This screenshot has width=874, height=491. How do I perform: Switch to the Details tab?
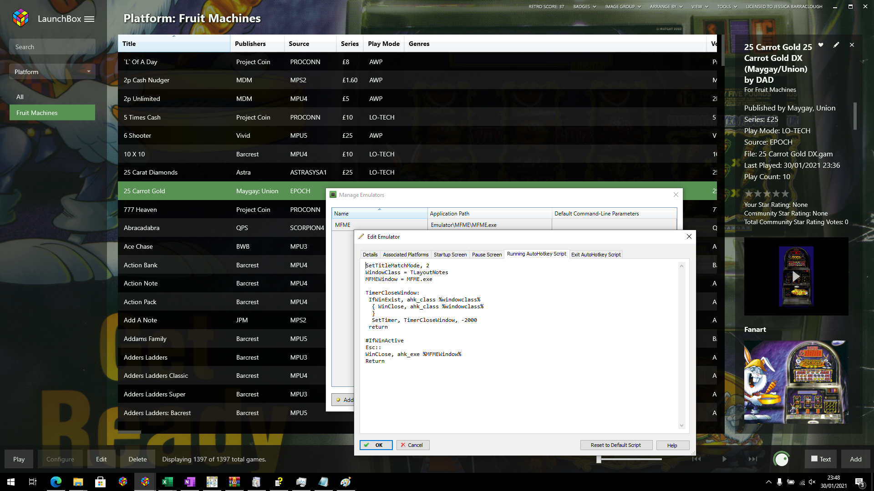pyautogui.click(x=370, y=255)
